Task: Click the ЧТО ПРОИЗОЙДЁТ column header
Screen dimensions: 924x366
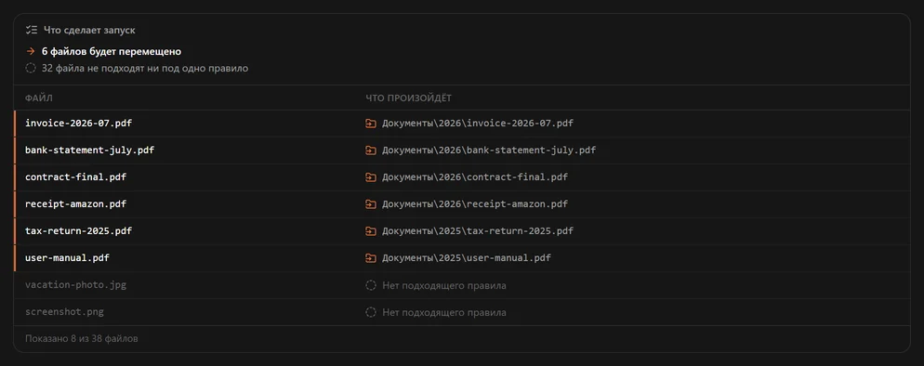Action: point(408,98)
